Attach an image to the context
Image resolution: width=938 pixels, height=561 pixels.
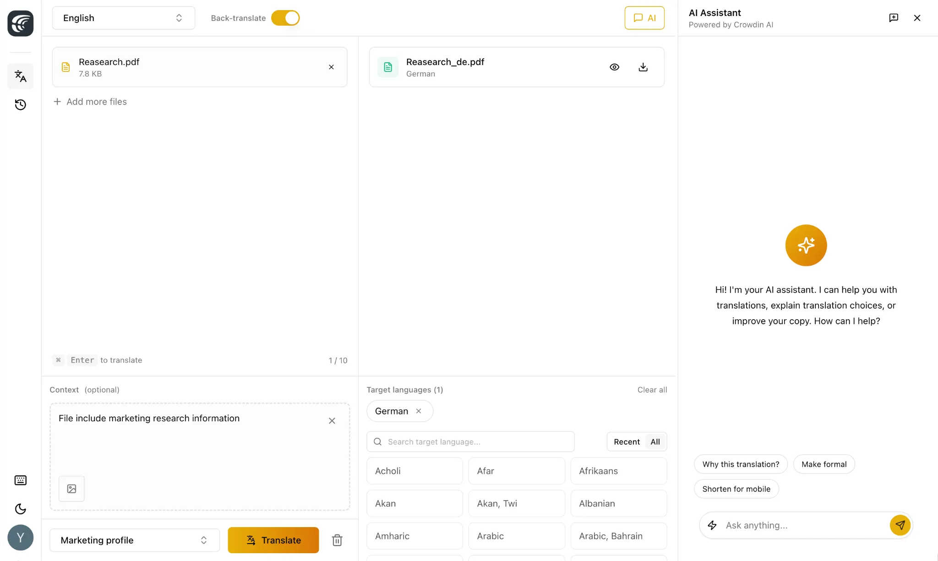(71, 489)
